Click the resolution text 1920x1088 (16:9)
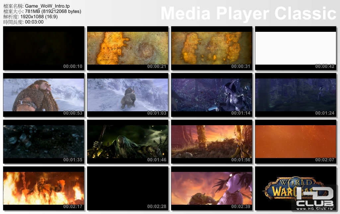 39,17
